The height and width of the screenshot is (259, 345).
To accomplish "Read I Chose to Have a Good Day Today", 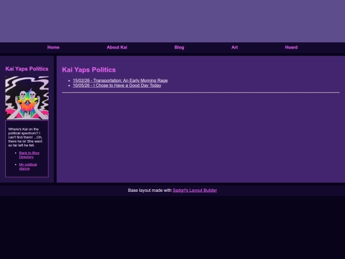I will [x=117, y=86].
